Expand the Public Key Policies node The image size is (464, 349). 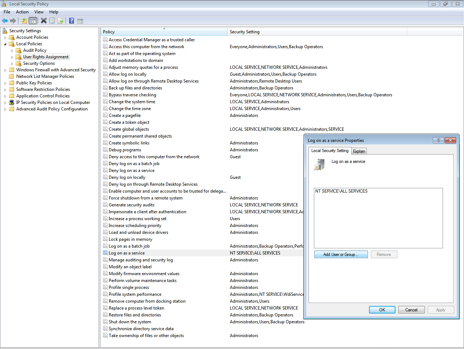pyautogui.click(x=5, y=83)
